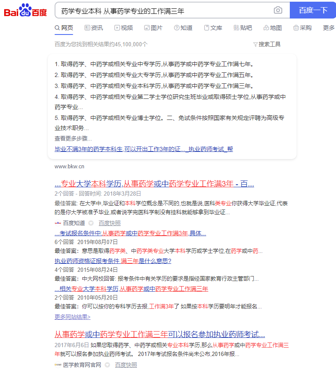This screenshot has width=336, height=377.
Task: Click 查看更多步骤 expander
Action: pyautogui.click(x=73, y=138)
